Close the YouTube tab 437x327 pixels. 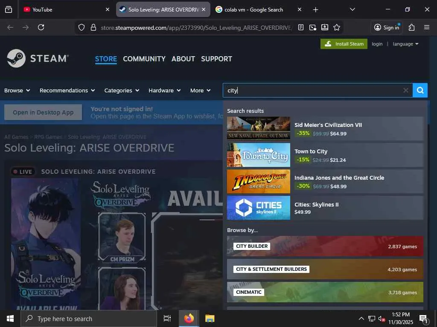108,9
